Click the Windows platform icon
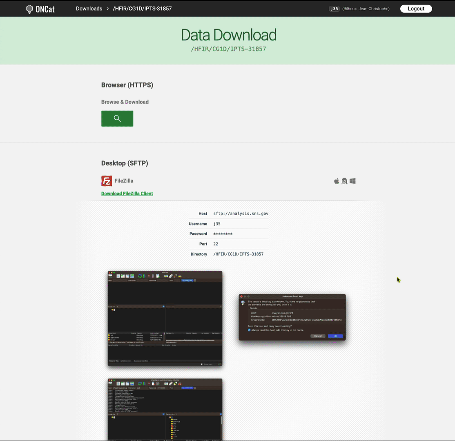The width and height of the screenshot is (455, 441). pos(352,181)
